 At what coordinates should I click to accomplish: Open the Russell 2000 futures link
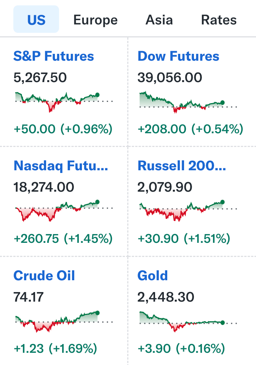182,166
